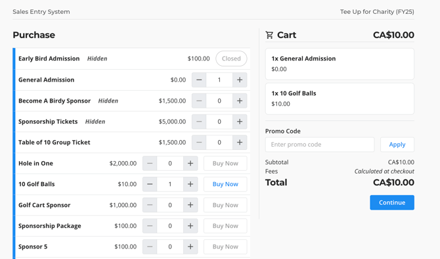
Task: Increase Sponsor 5 quantity
Action: 190,247
